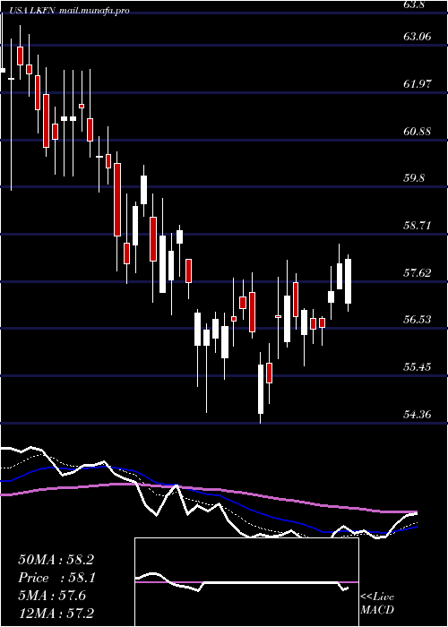The width and height of the screenshot is (448, 627).
Task: Click the lowest candlestick touching 54.36
Action: [261, 388]
